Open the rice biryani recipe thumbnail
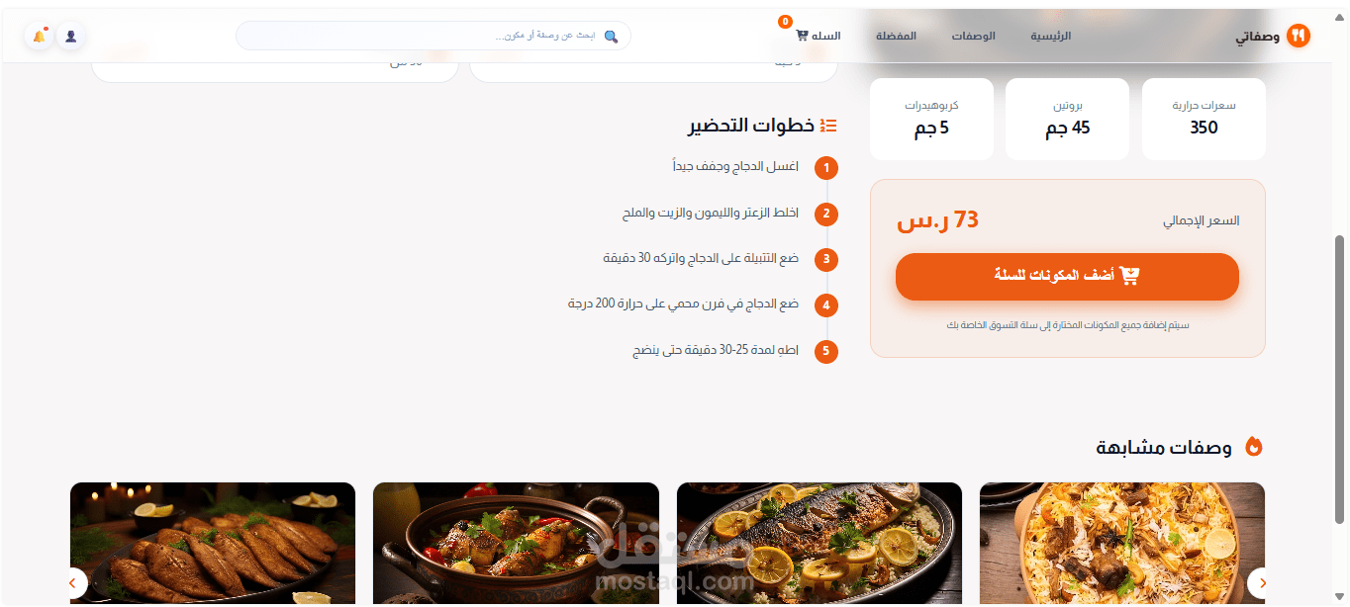This screenshot has height=607, width=1350. coord(1122,544)
